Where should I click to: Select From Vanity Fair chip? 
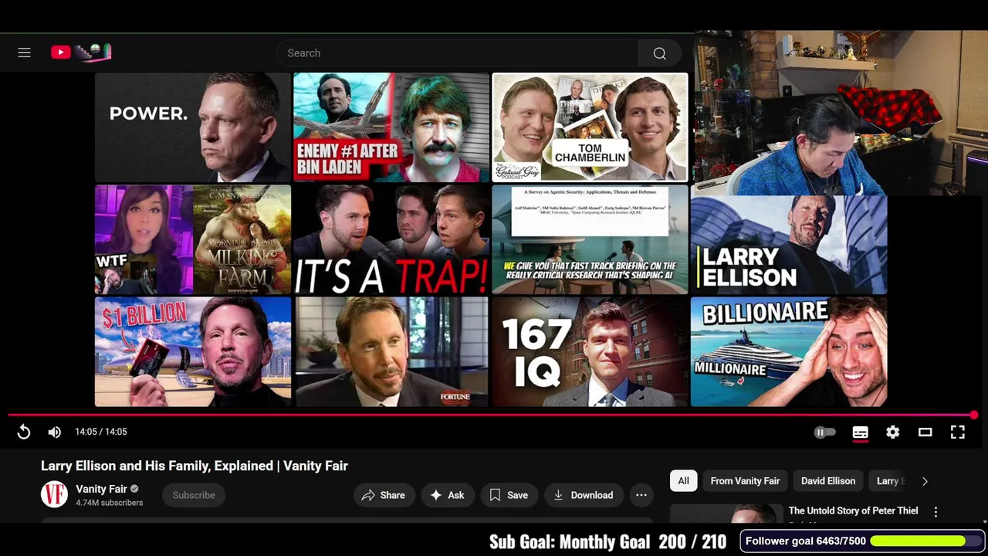tap(745, 481)
